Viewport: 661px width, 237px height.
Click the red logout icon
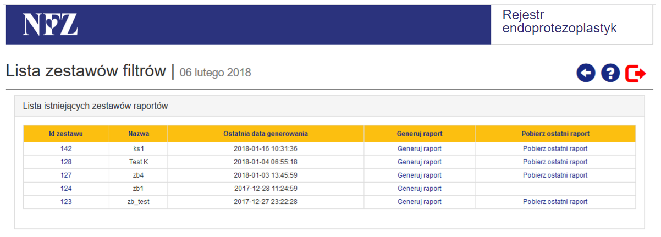point(635,73)
